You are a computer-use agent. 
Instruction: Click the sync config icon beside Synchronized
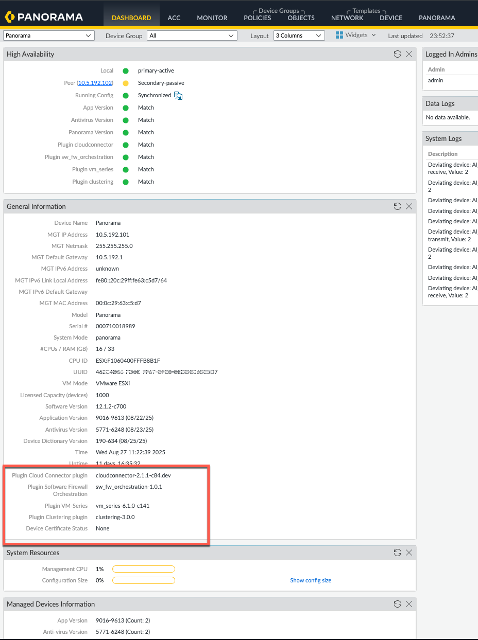pos(178,95)
